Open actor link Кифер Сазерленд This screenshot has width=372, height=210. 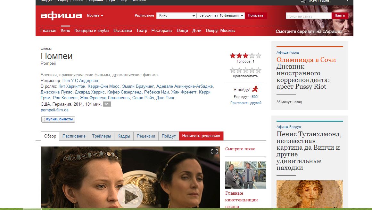124,92
